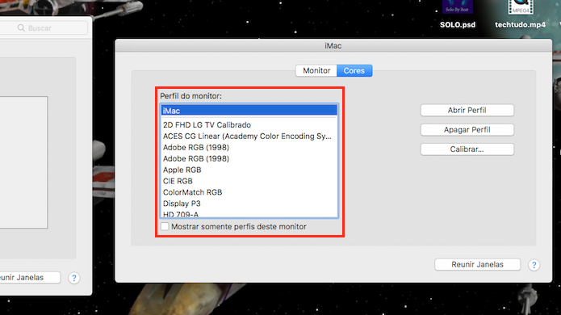561x315 pixels.
Task: Select HD 709-A profile
Action: (249, 214)
